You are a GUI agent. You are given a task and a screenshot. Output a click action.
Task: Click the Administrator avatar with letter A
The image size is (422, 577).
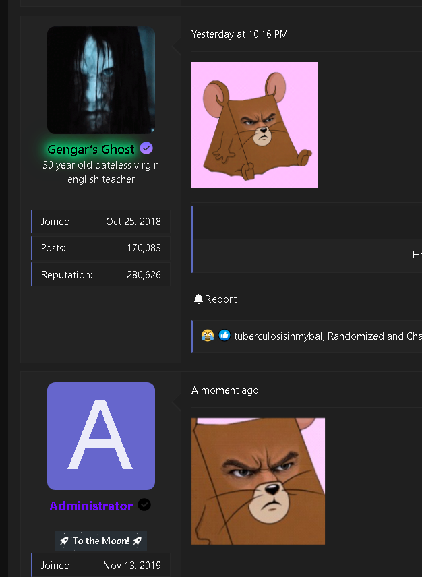(101, 435)
